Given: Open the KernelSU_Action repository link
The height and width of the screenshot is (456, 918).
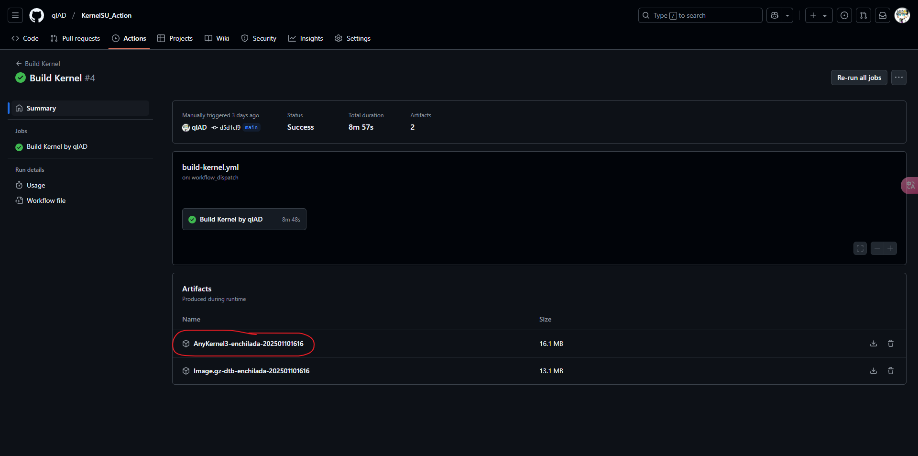Looking at the screenshot, I should coord(106,15).
